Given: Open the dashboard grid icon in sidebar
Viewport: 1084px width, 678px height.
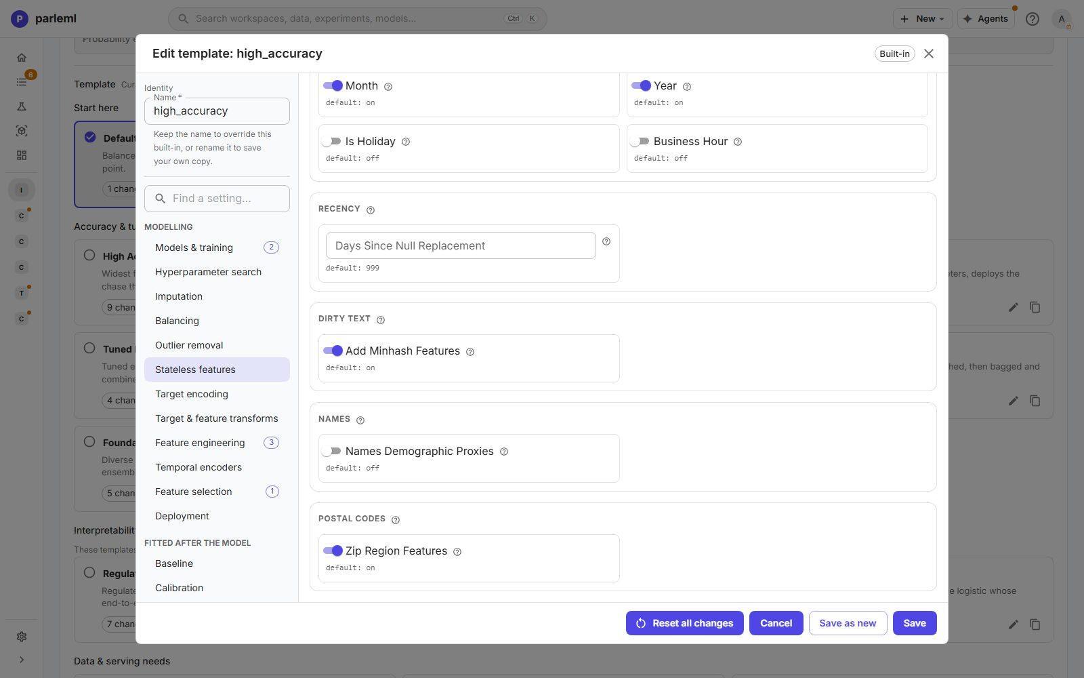Looking at the screenshot, I should (x=22, y=155).
